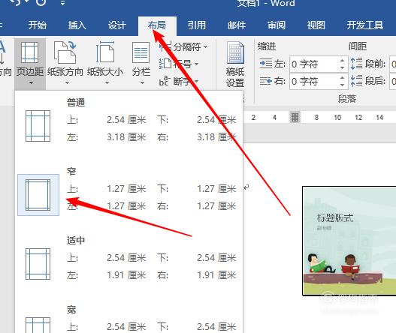Click the 1.91 厘米 left margin value
Viewport: 396px width, 333px height.
click(126, 275)
